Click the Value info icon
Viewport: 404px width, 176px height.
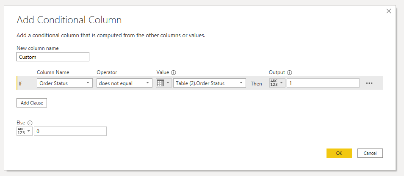tap(173, 73)
